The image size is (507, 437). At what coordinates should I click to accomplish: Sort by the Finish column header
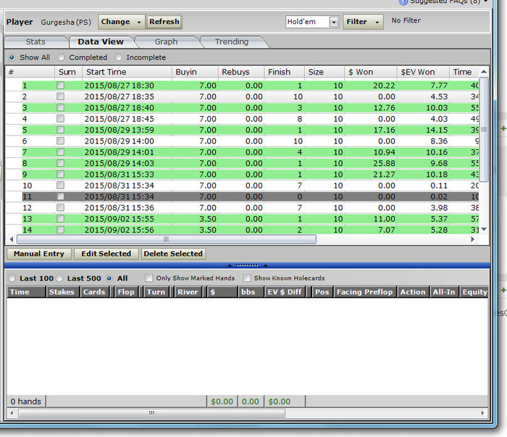click(x=284, y=72)
